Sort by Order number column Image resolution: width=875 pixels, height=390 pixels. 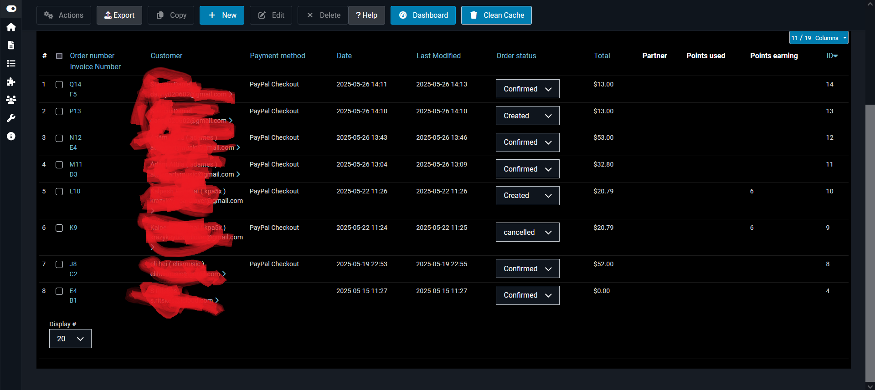coord(92,56)
